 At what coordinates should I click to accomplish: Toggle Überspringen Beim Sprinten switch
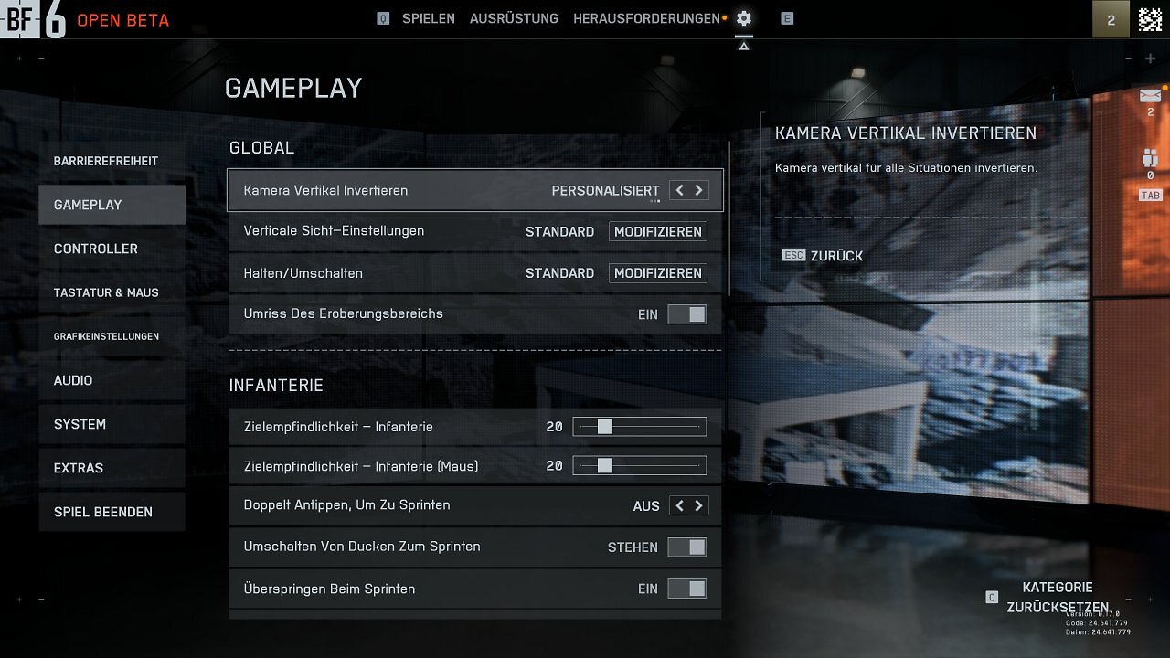[686, 589]
